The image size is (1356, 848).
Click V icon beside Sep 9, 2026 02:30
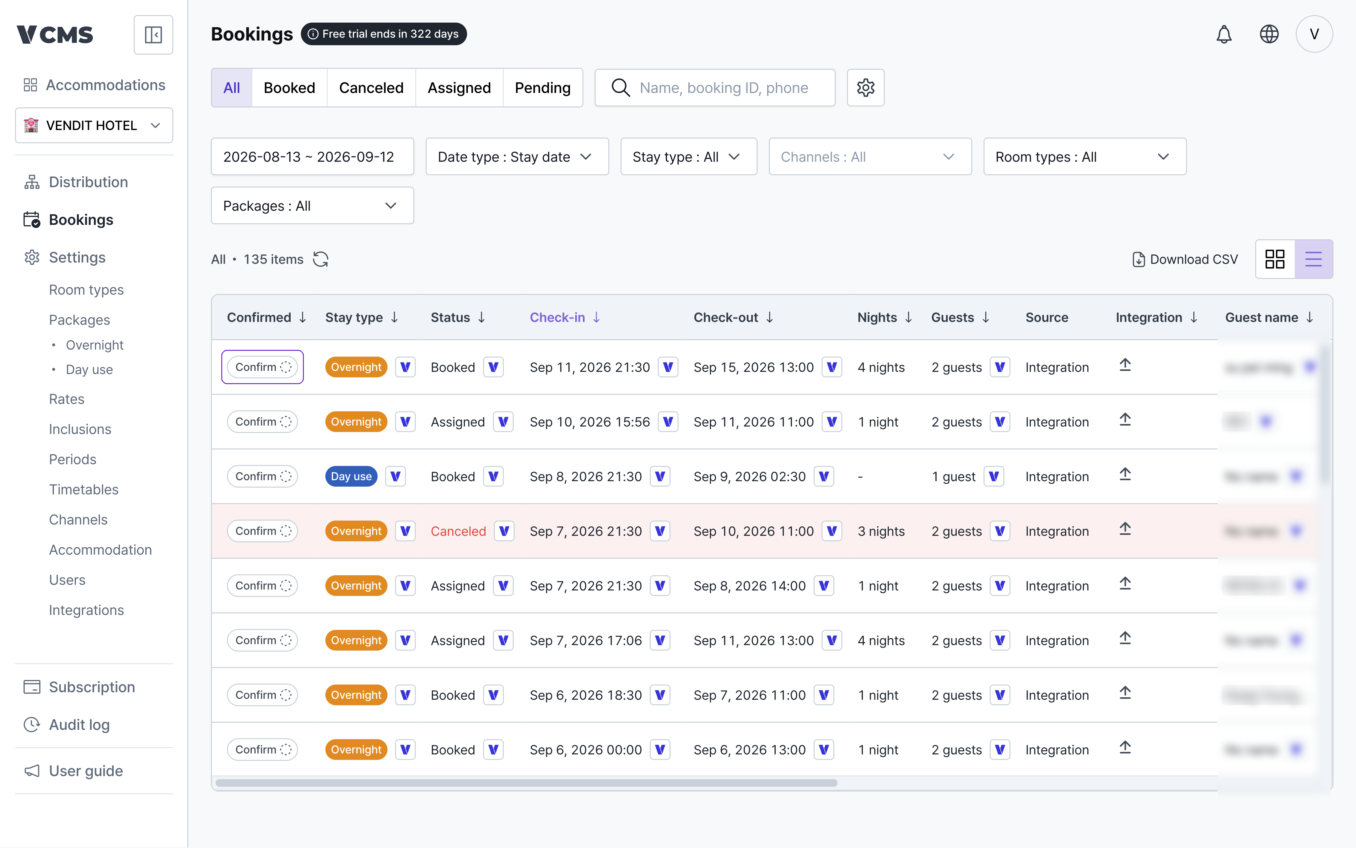824,476
